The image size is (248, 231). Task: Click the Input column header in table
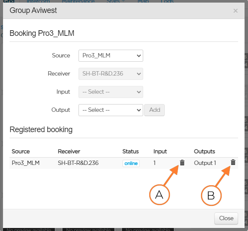[160, 152]
